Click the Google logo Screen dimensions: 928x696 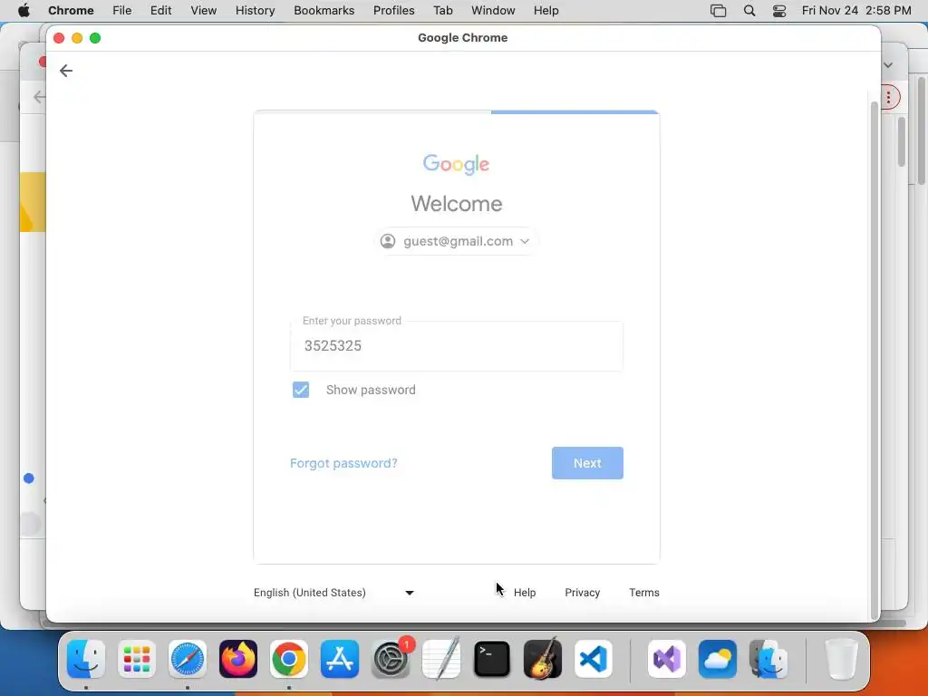(x=457, y=164)
